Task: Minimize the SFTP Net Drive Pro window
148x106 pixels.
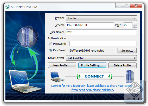Action: (119, 6)
